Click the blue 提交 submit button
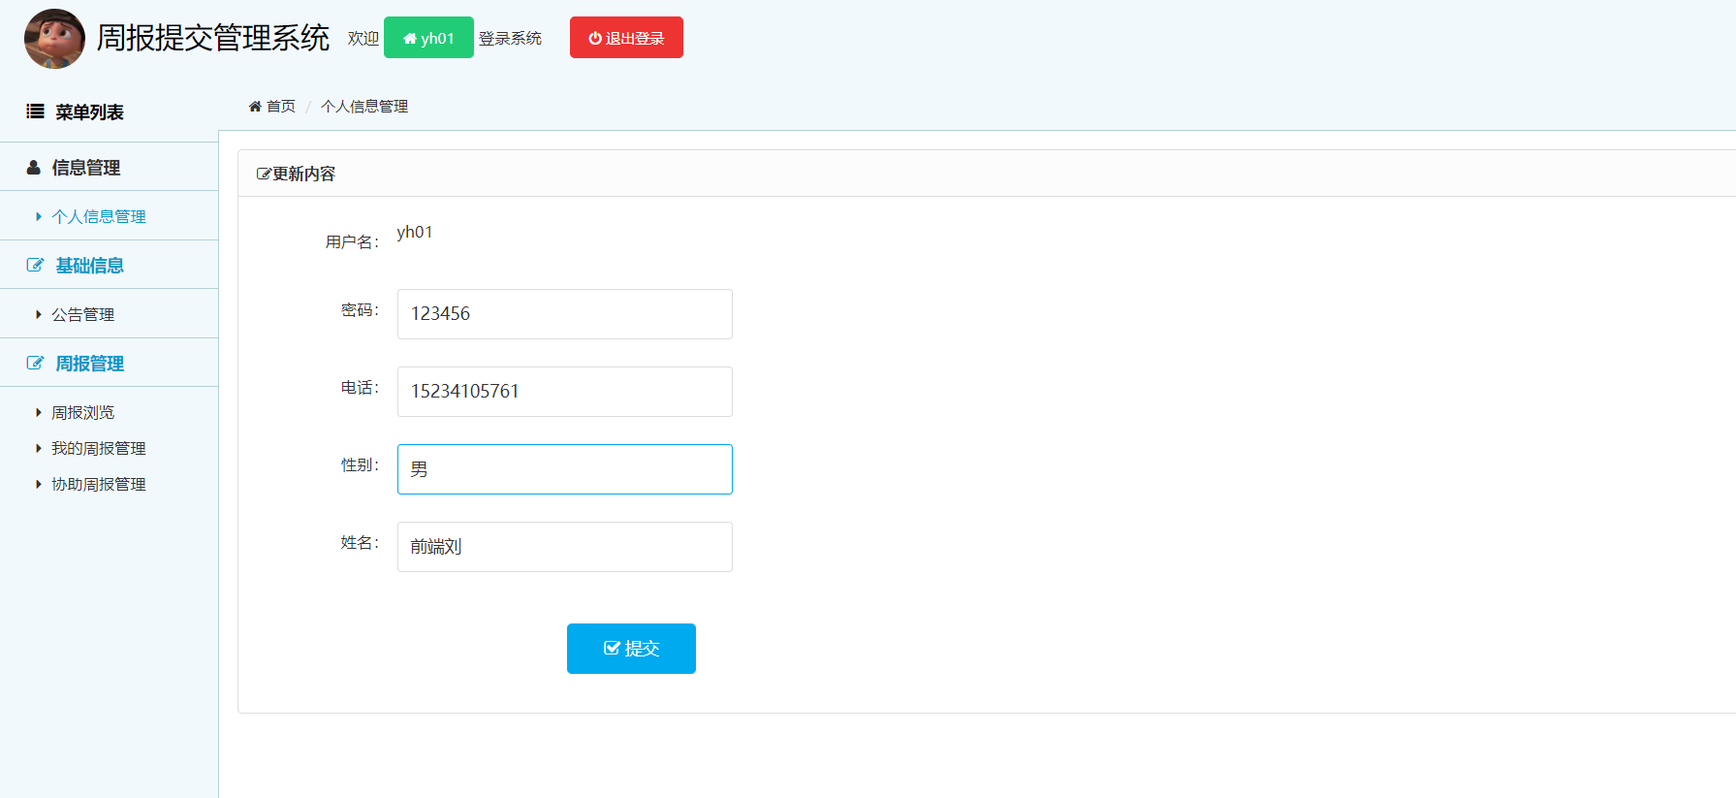Viewport: 1736px width, 798px height. click(x=631, y=648)
